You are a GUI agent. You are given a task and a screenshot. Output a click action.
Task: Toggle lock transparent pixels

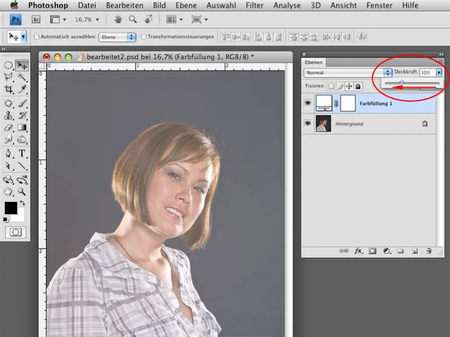coord(331,86)
